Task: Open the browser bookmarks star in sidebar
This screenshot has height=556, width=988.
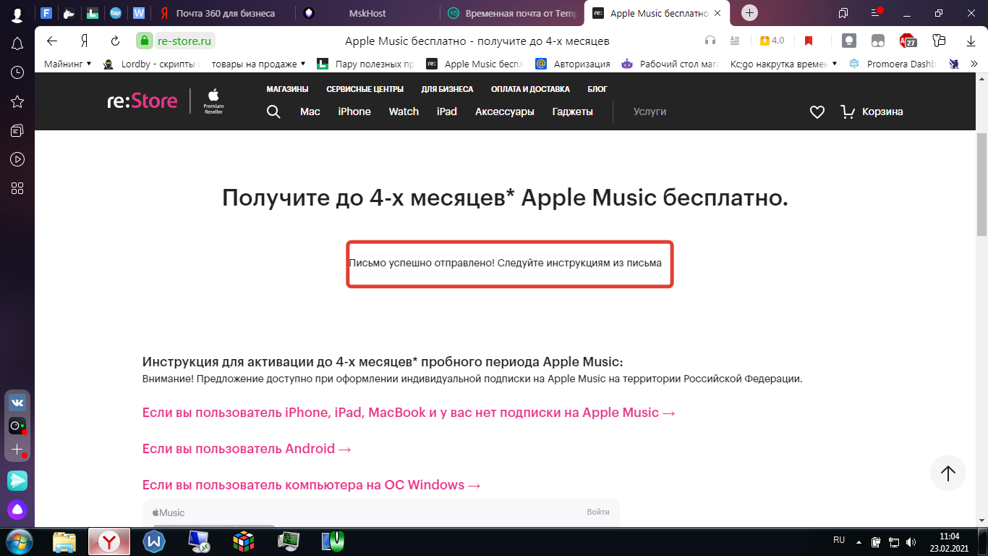Action: point(17,101)
